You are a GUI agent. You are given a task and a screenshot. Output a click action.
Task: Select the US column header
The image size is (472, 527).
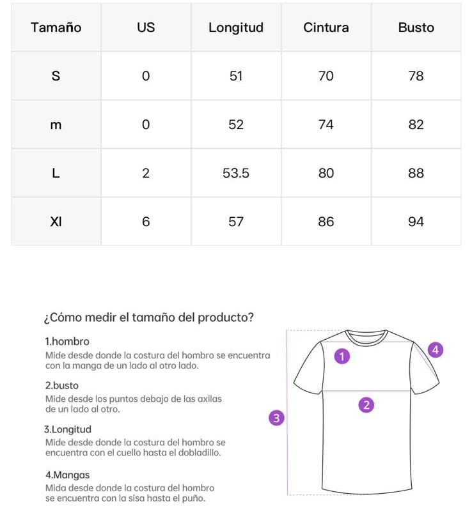coord(146,27)
